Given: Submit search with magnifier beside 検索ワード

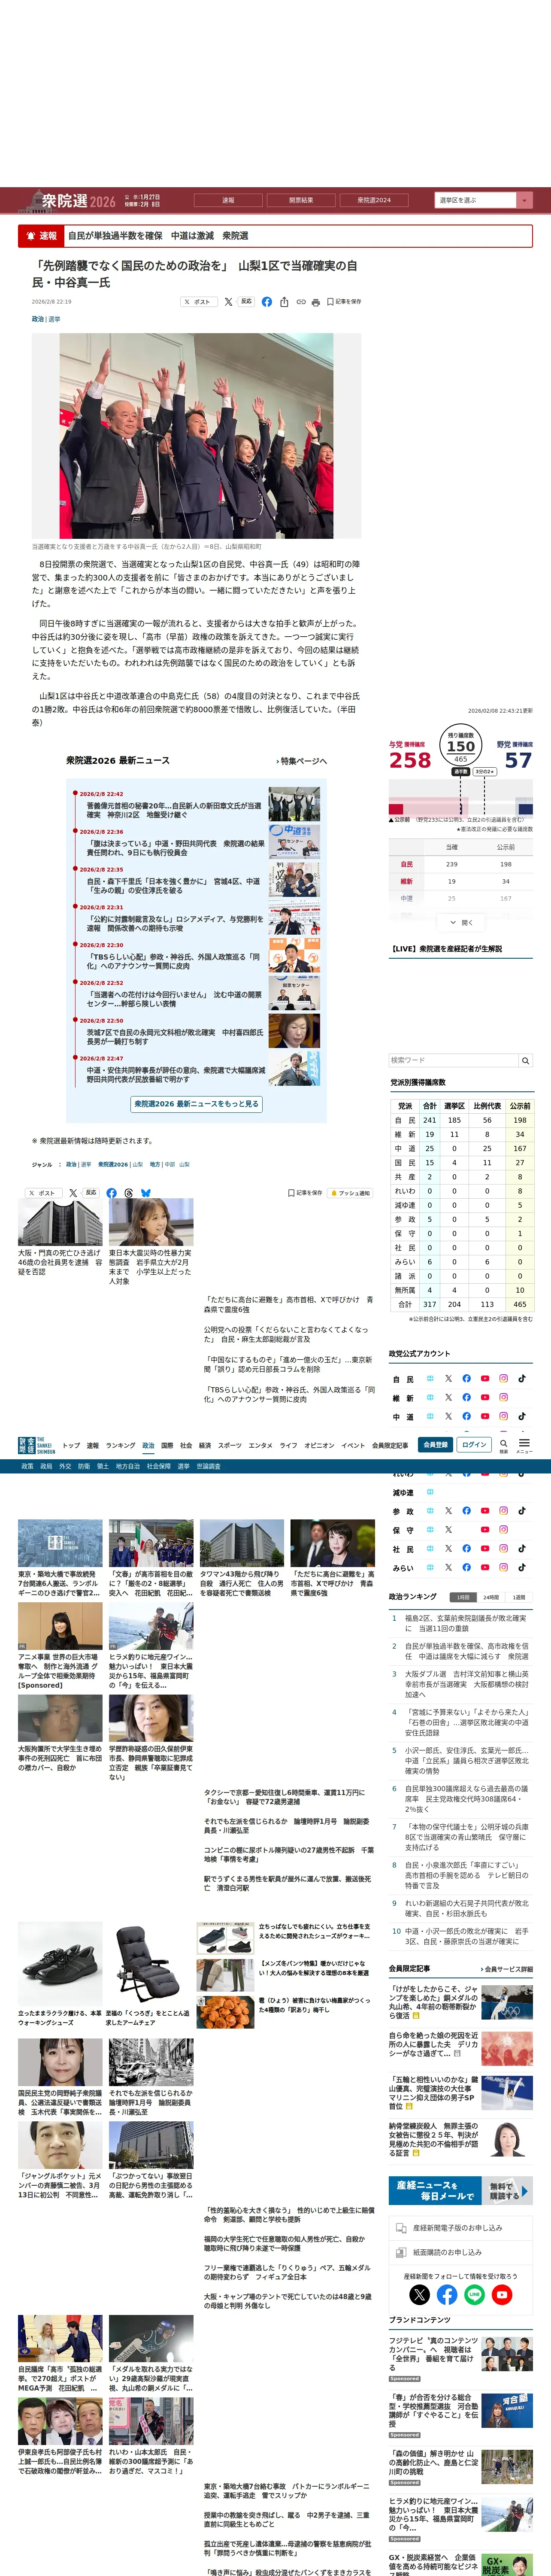Looking at the screenshot, I should 526,1060.
